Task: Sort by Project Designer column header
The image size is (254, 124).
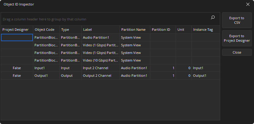Action: pos(16,30)
